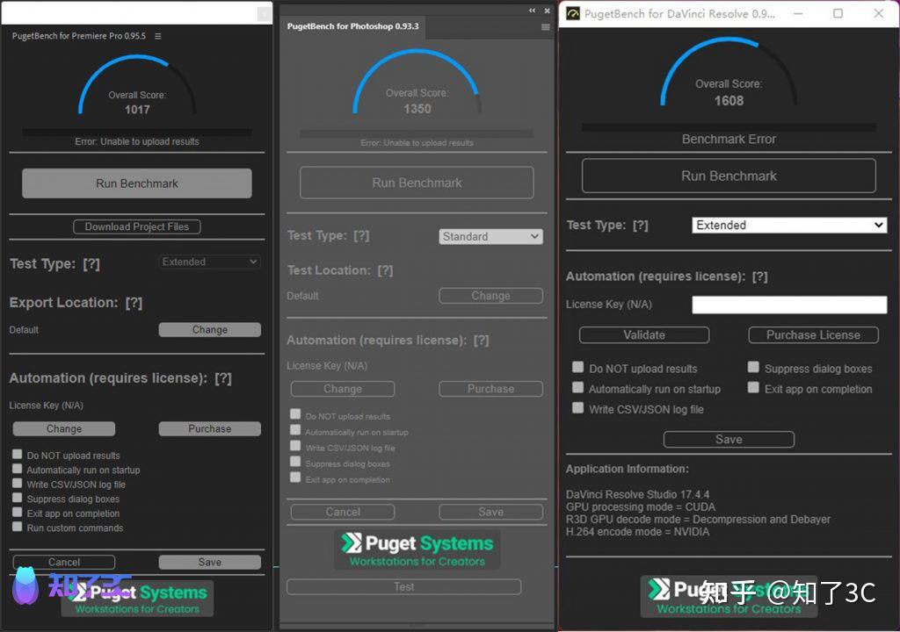Click Run Benchmark in the DaVinci window
Screen dimensions: 900x632
728,176
